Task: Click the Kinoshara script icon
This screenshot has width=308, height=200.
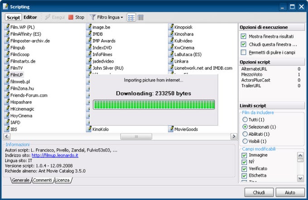Action: click(x=171, y=34)
